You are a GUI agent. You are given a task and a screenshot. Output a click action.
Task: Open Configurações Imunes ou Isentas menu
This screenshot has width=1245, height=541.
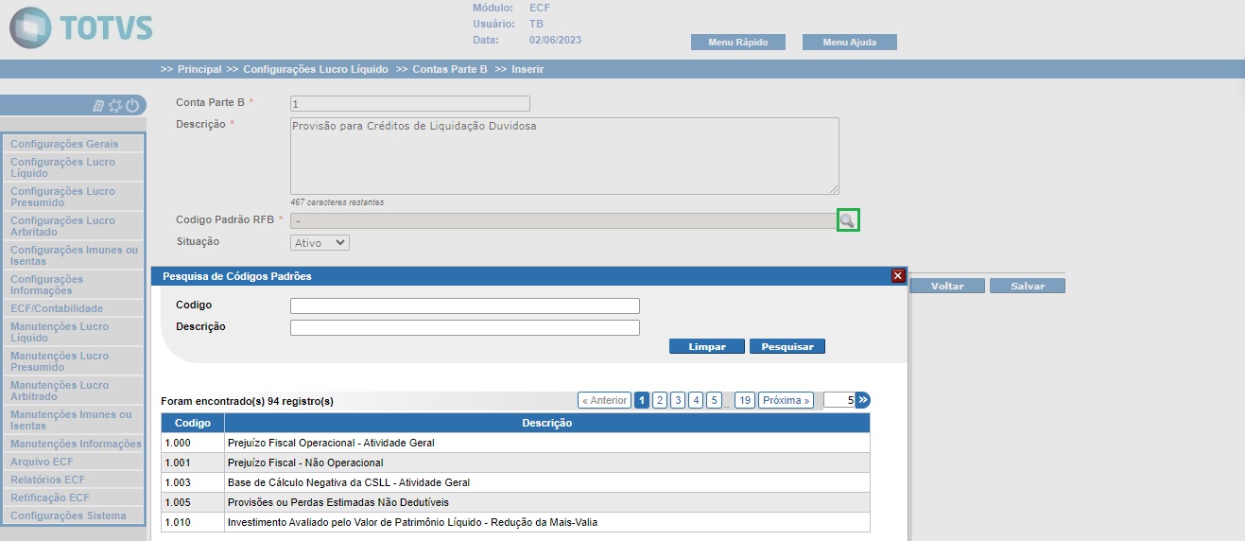click(x=74, y=255)
